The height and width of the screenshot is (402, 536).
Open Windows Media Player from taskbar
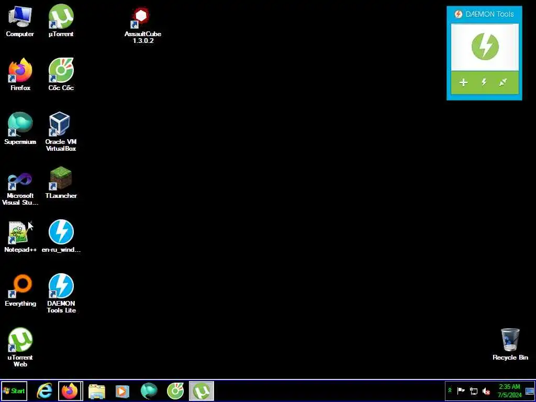(122, 391)
